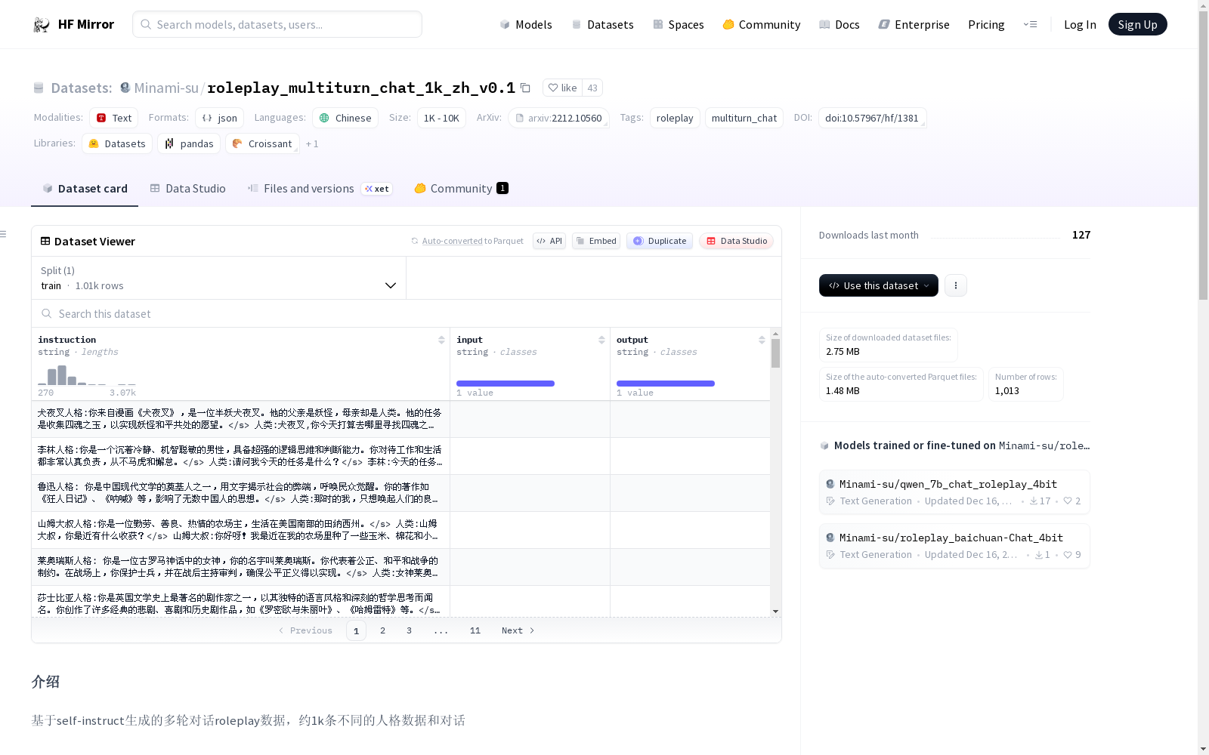
Task: Switch to the Dataset card tab
Action: (x=85, y=188)
